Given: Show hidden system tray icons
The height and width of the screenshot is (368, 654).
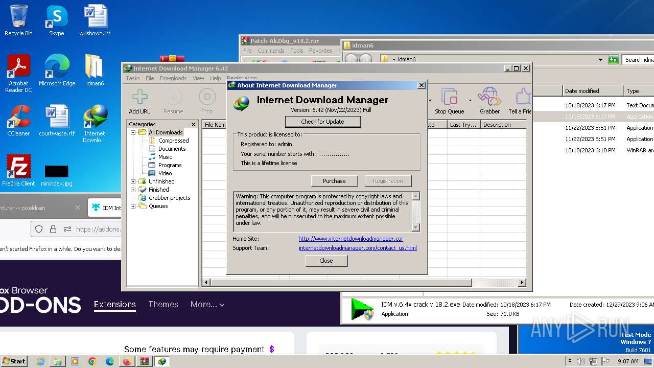Looking at the screenshot, I should pos(570,361).
